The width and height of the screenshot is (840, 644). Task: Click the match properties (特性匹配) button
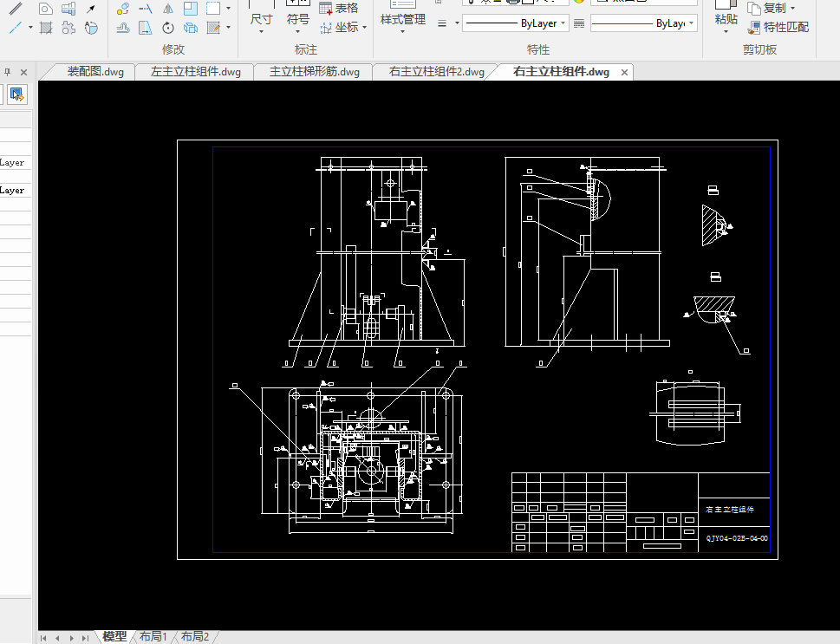pos(779,27)
